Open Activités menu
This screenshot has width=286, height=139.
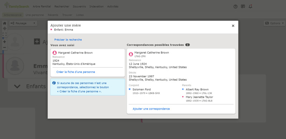(x=113, y=6)
